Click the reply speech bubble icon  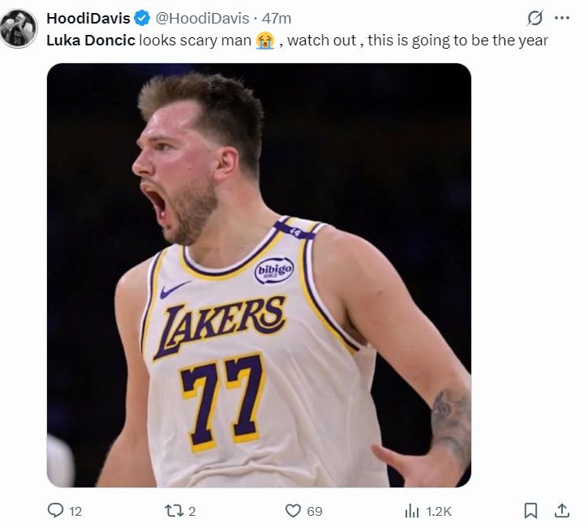tap(55, 511)
